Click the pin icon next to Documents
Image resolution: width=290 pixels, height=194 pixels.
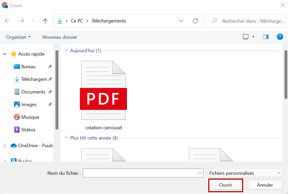(x=50, y=92)
